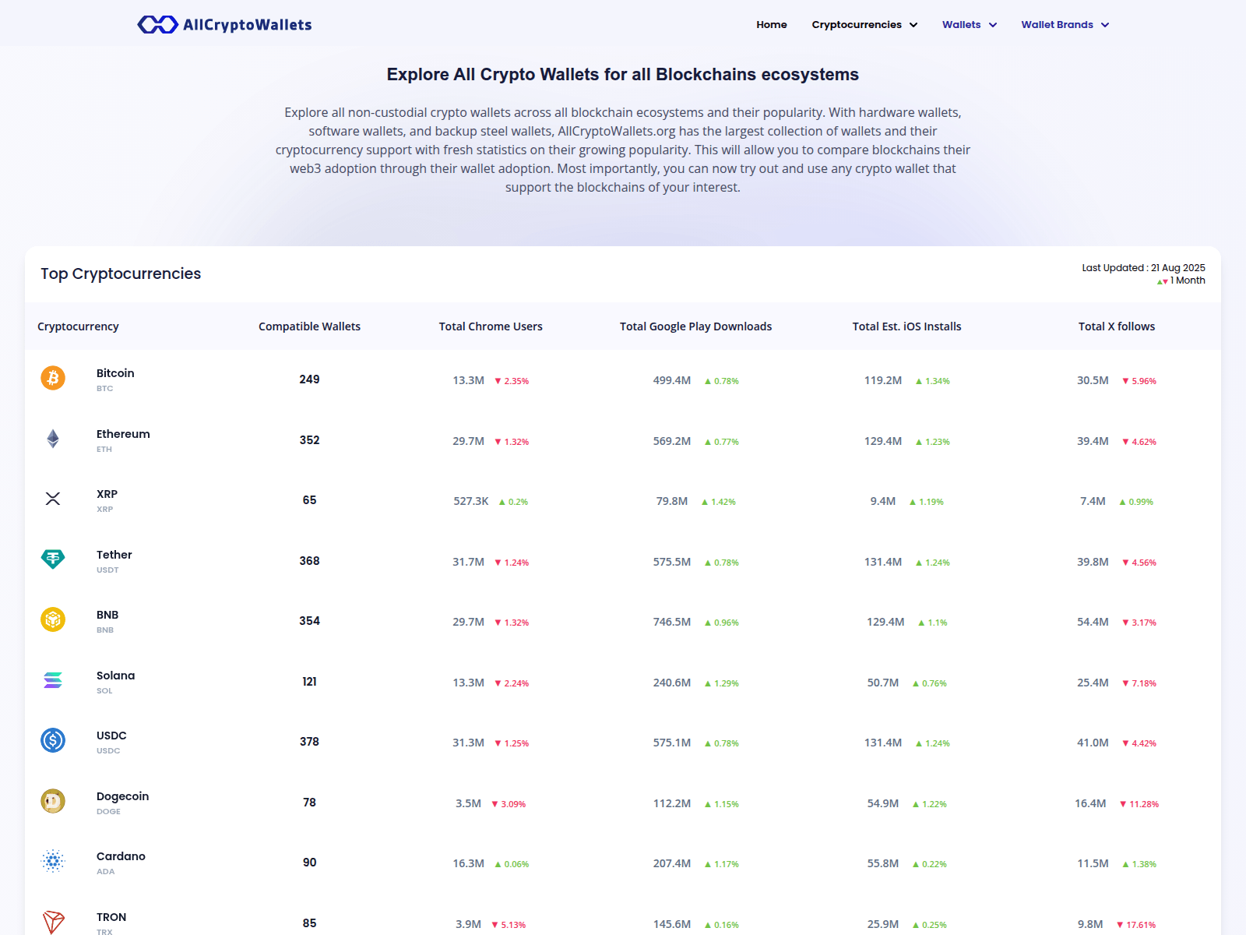The width and height of the screenshot is (1246, 935).
Task: Click the Bitcoin coin icon
Action: (53, 379)
